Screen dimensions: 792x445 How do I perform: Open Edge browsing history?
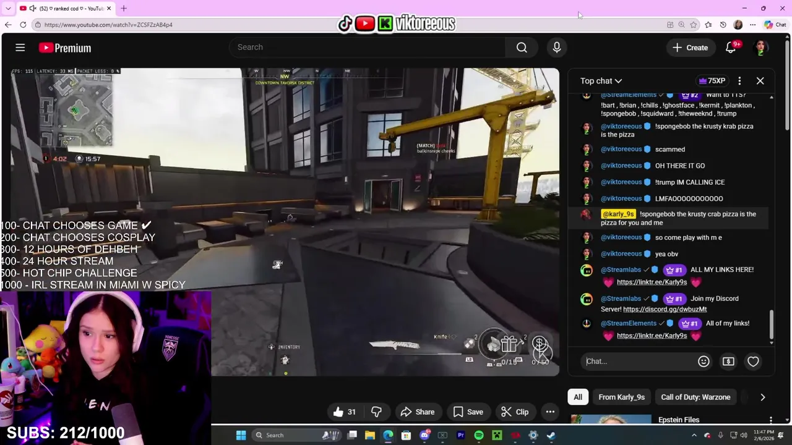click(x=723, y=25)
